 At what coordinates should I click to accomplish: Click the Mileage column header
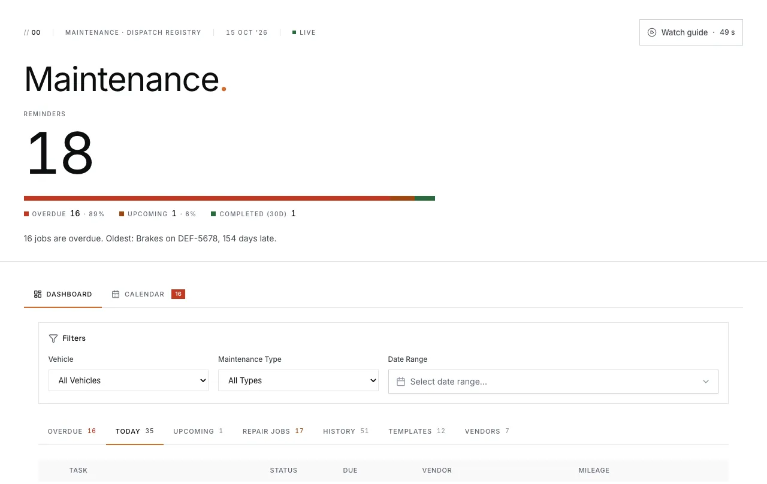coord(594,470)
